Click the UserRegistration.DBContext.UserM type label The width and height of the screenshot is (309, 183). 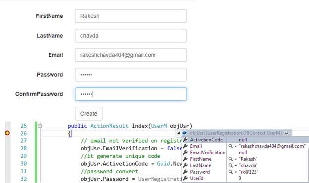click(244, 133)
